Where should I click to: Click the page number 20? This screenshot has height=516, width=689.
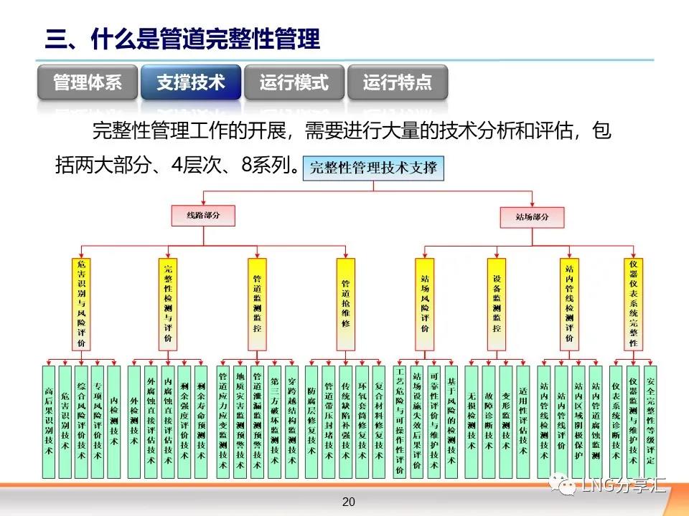click(x=349, y=502)
